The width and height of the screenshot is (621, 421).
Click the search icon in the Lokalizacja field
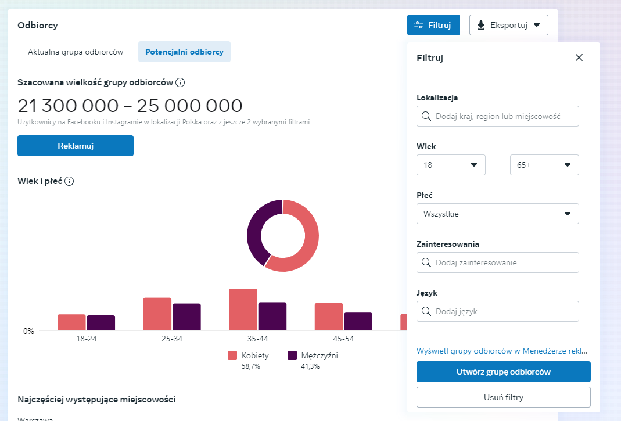tap(426, 116)
